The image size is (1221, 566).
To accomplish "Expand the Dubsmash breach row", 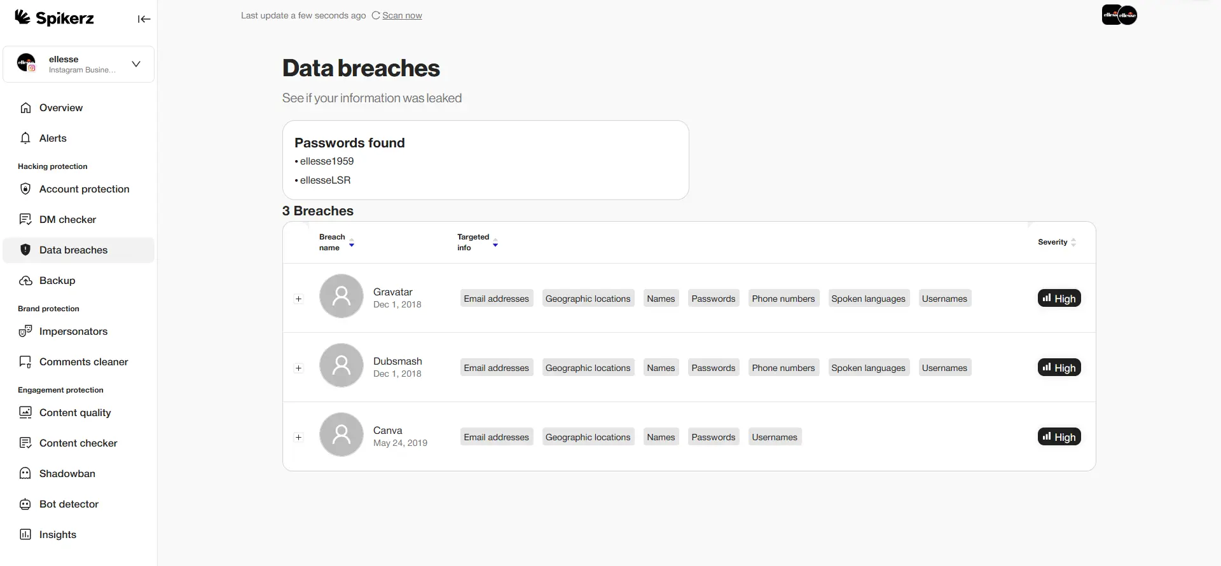I will [298, 368].
